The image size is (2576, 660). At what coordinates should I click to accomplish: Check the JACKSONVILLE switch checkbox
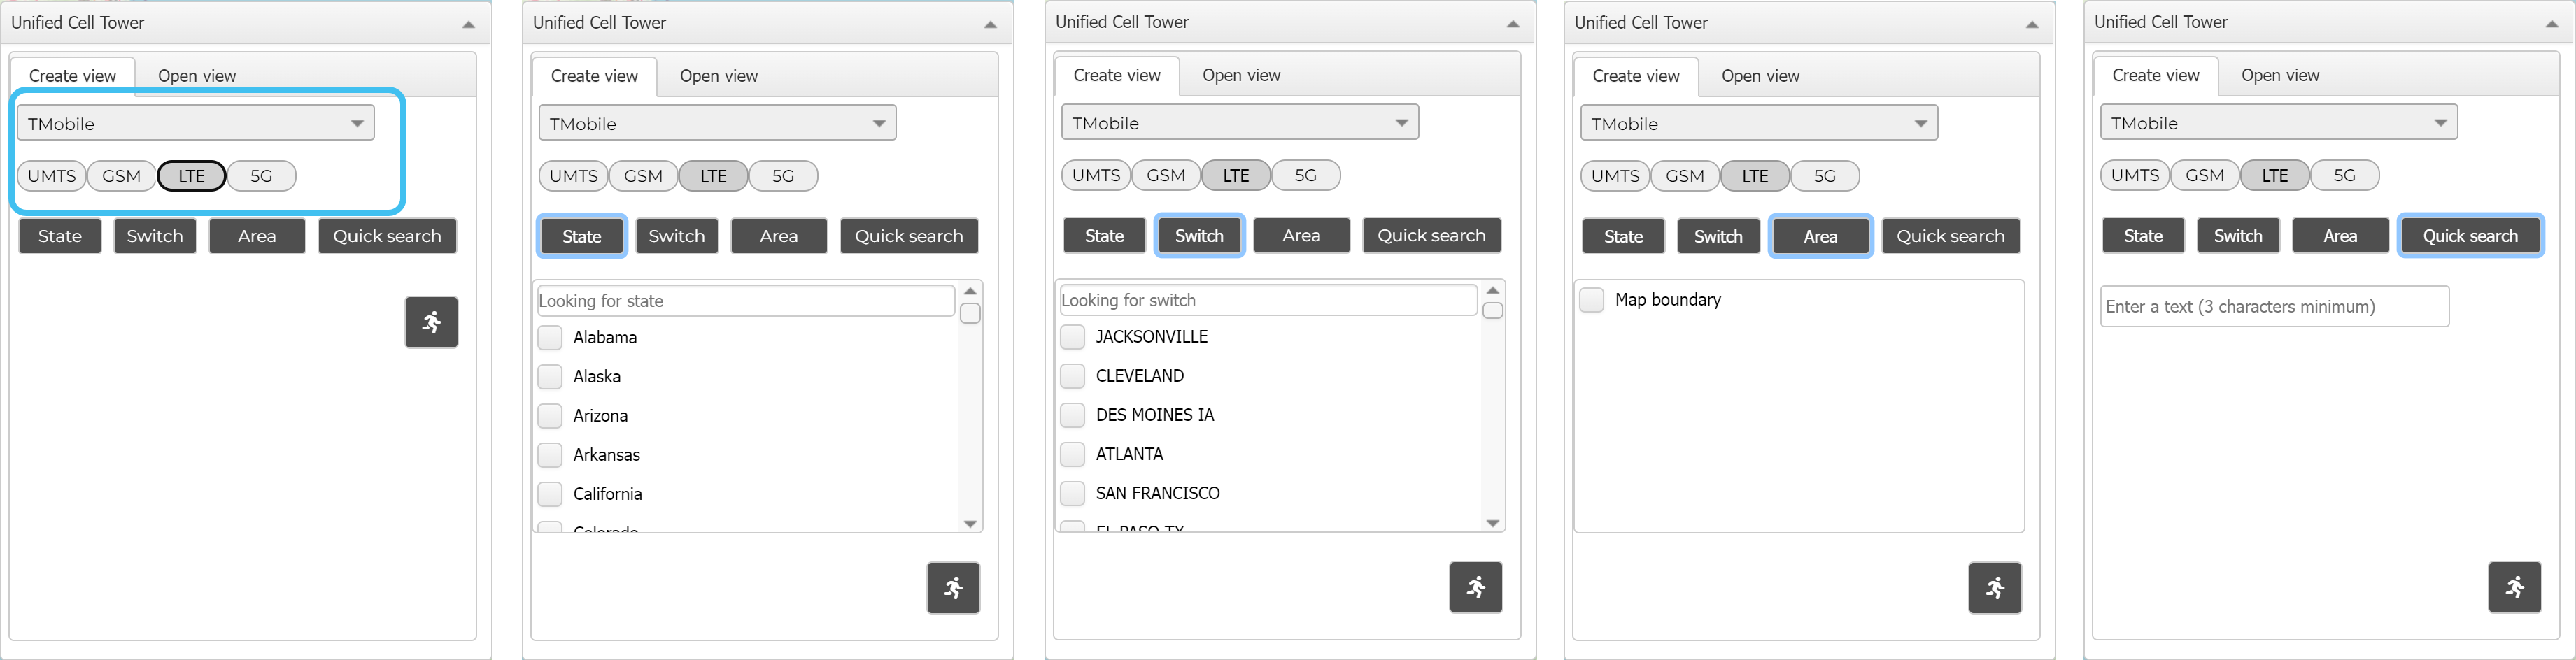[1072, 337]
